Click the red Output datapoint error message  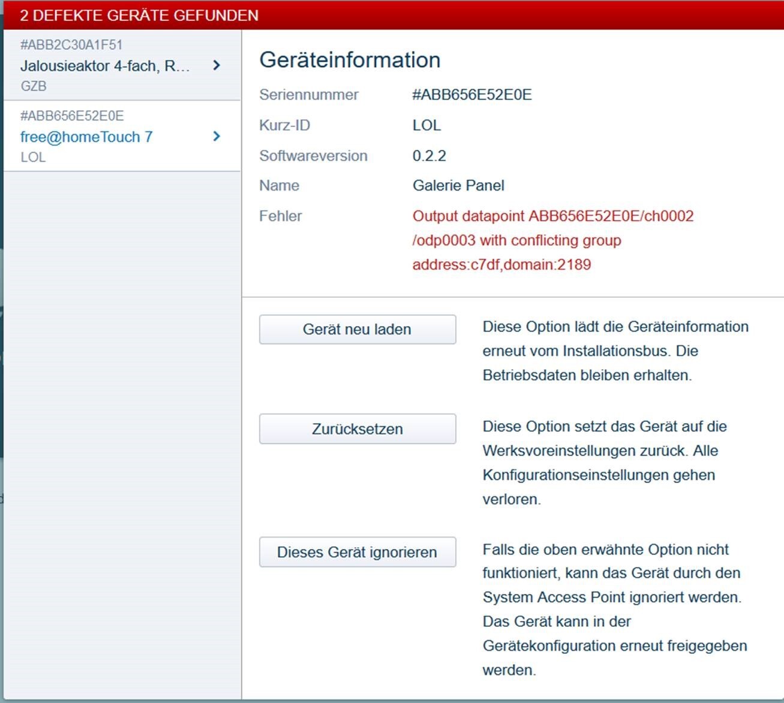[x=552, y=240]
